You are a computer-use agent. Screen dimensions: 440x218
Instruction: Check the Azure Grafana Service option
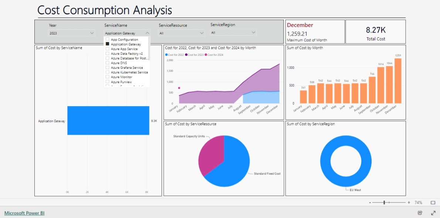tap(108, 68)
